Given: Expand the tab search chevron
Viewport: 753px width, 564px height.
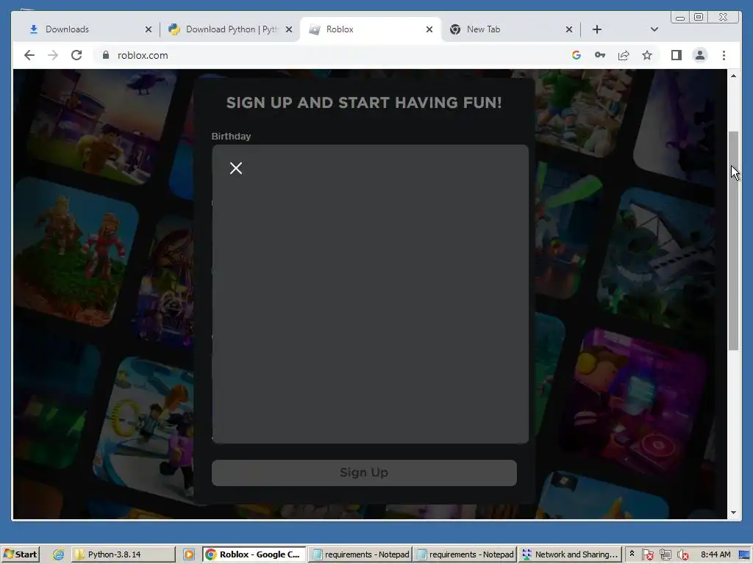Looking at the screenshot, I should (654, 29).
